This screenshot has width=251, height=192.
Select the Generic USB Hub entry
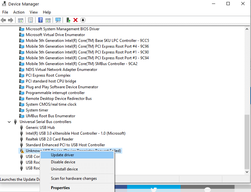click(40, 128)
